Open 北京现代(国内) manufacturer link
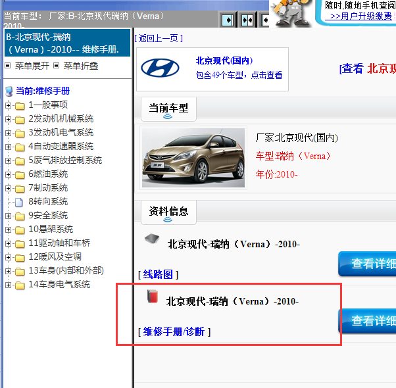The image size is (396, 388). (224, 61)
